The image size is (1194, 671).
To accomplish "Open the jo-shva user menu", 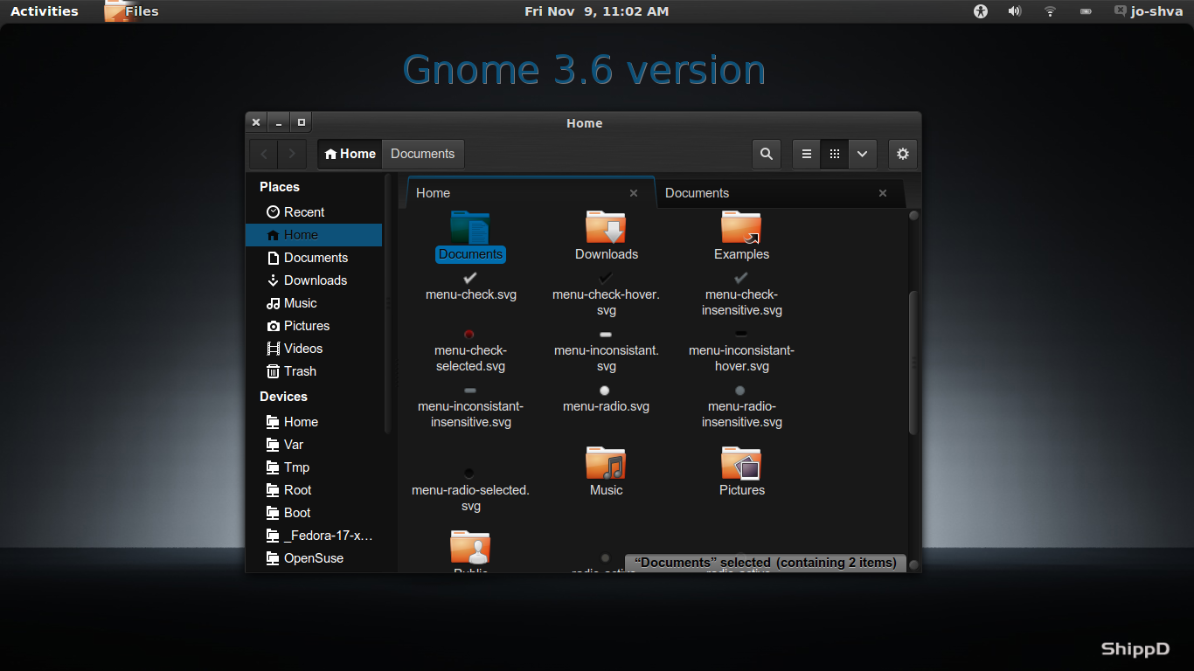I will tap(1149, 11).
